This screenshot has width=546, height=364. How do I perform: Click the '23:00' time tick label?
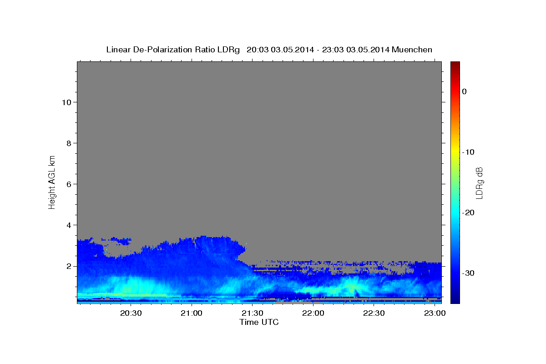coord(435,313)
